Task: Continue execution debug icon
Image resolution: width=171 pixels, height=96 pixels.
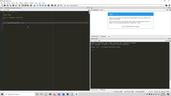Action: click(46, 5)
